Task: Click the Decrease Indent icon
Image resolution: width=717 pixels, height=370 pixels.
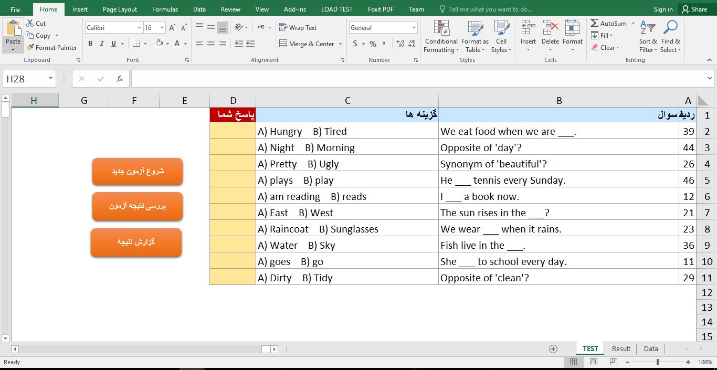Action: [x=239, y=44]
